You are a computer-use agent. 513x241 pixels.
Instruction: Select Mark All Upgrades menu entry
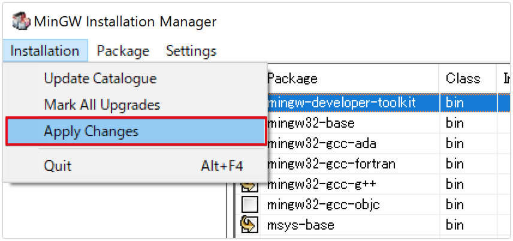pos(102,105)
